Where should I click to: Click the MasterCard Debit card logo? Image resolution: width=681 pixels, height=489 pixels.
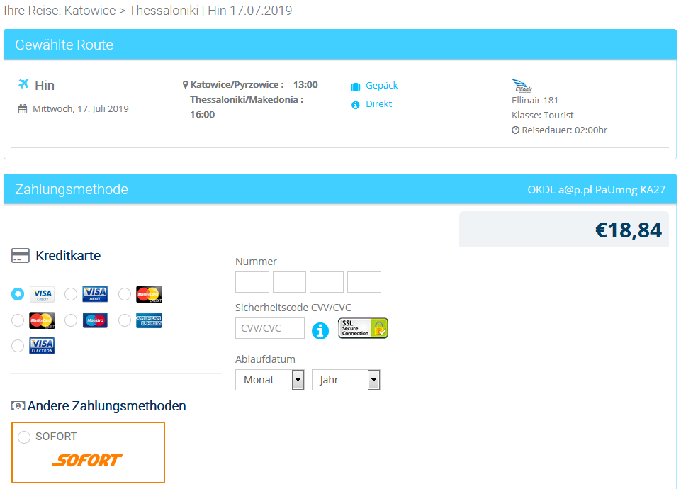[42, 320]
